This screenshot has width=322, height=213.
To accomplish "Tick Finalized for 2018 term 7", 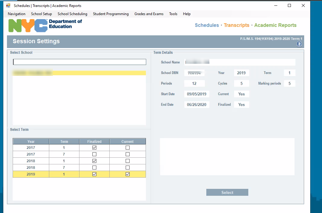I will (x=94, y=168).
